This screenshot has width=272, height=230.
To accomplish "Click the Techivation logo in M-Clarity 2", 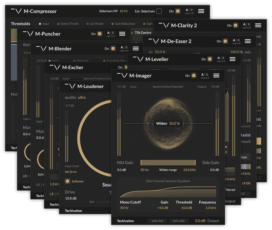I will [x=164, y=25].
